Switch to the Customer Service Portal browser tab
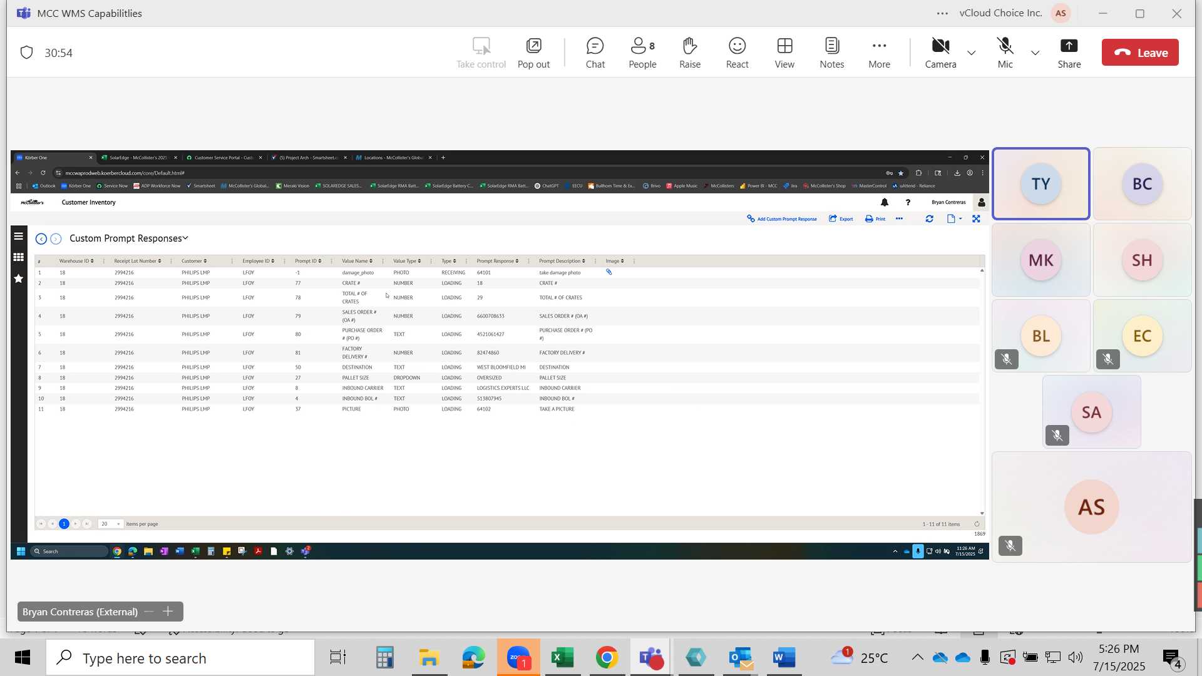 pyautogui.click(x=225, y=158)
